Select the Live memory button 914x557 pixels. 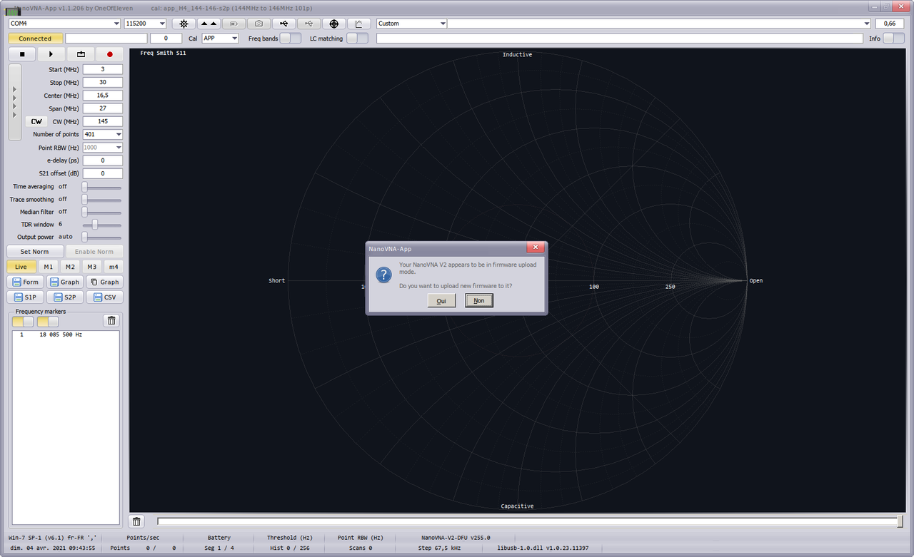coord(21,267)
